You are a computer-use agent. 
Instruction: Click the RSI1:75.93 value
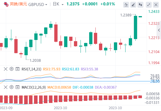(52, 69)
